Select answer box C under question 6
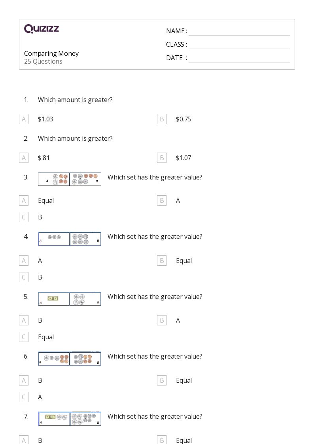 (x=24, y=397)
